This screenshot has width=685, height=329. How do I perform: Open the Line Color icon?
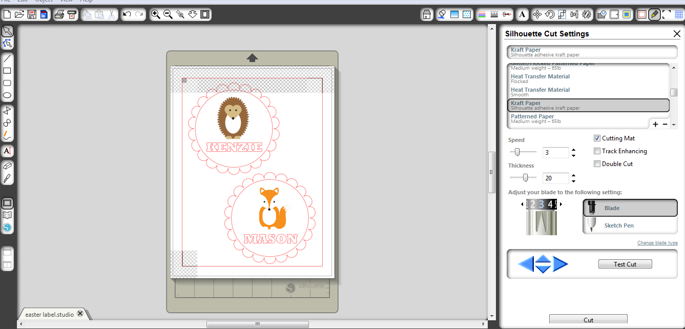pos(482,14)
